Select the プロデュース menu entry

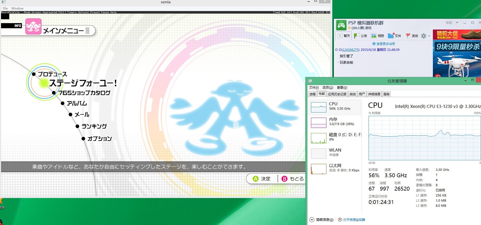(52, 74)
